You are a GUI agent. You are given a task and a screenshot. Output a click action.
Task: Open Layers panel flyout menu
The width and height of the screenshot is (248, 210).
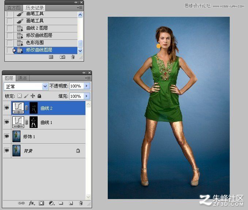[x=88, y=78]
